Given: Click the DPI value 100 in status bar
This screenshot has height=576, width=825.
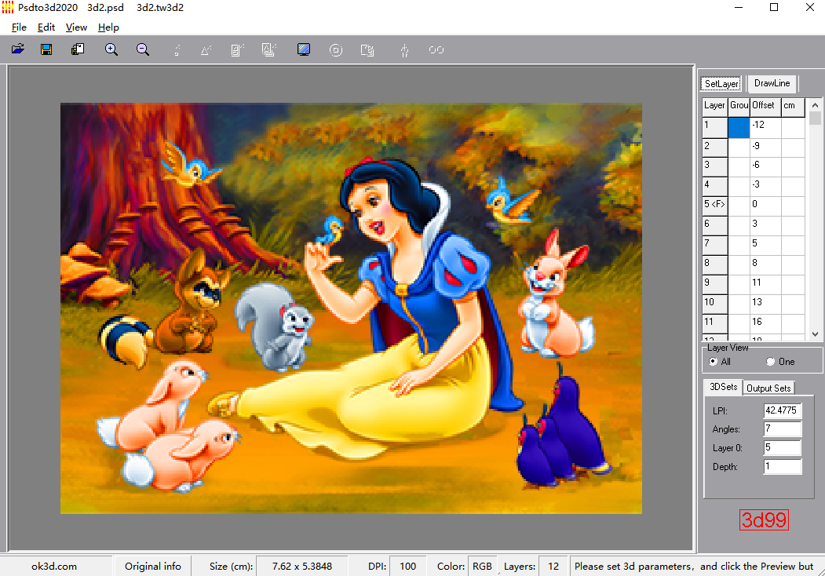Looking at the screenshot, I should (x=407, y=567).
